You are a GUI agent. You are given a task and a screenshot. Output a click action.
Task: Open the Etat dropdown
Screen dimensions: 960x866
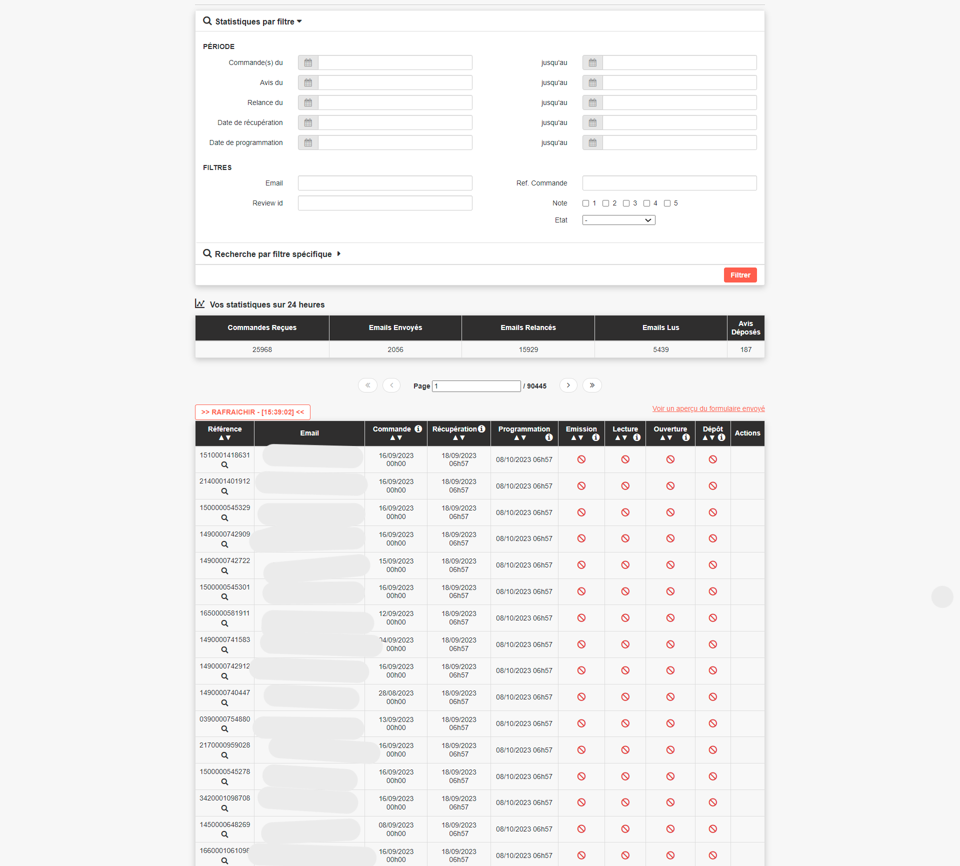coord(618,220)
